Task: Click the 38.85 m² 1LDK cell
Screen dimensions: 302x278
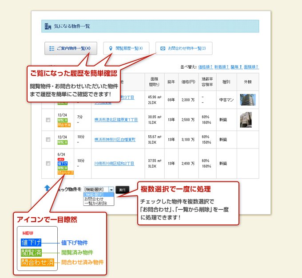Action: [155, 120]
